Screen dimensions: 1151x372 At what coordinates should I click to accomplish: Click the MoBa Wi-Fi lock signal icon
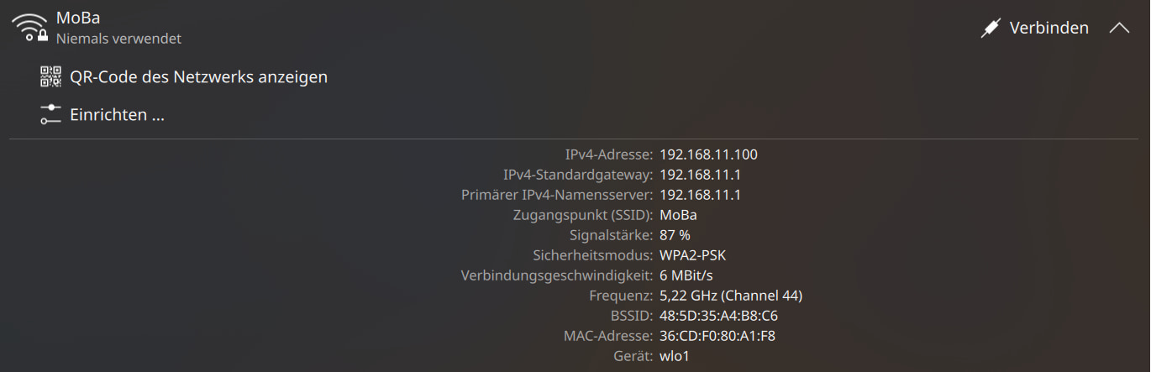29,28
